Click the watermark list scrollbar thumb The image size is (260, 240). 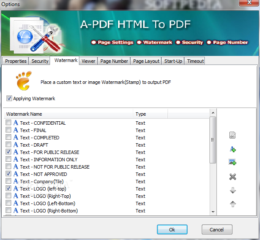(213, 140)
